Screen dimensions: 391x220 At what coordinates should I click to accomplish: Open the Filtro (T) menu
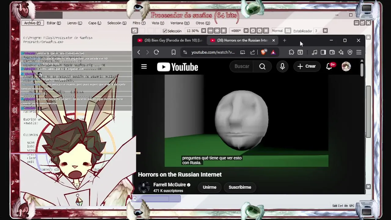click(x=139, y=23)
